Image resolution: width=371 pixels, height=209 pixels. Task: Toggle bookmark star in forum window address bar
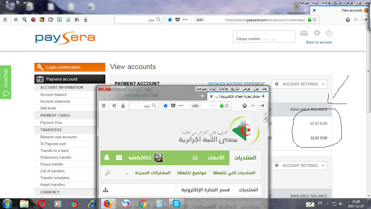[165, 106]
